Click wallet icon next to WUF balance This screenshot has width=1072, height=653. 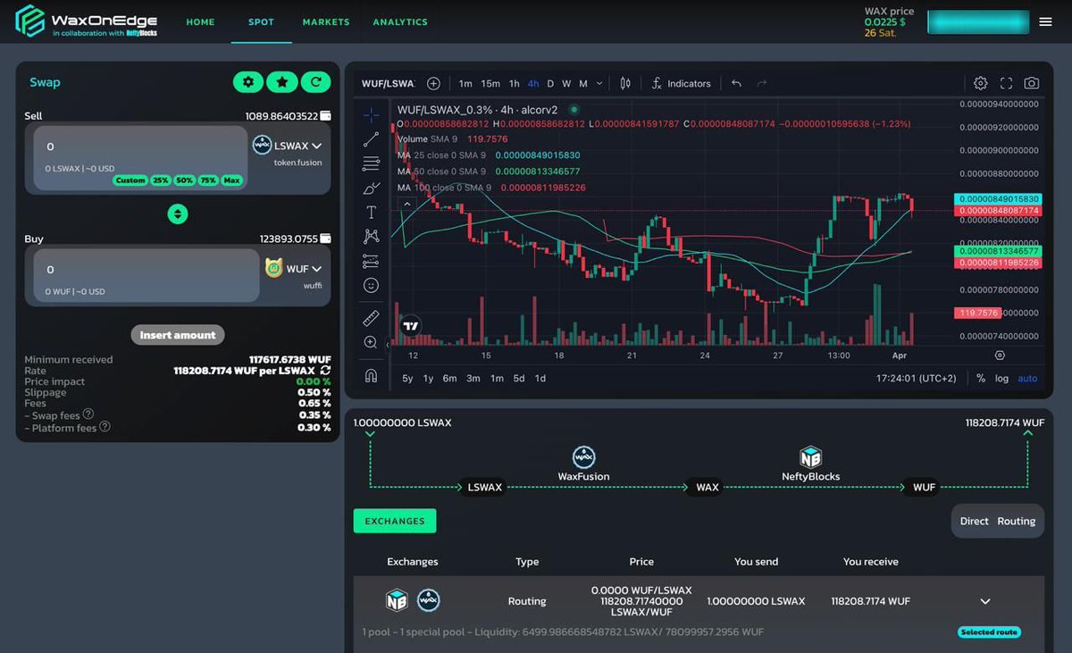pyautogui.click(x=326, y=239)
